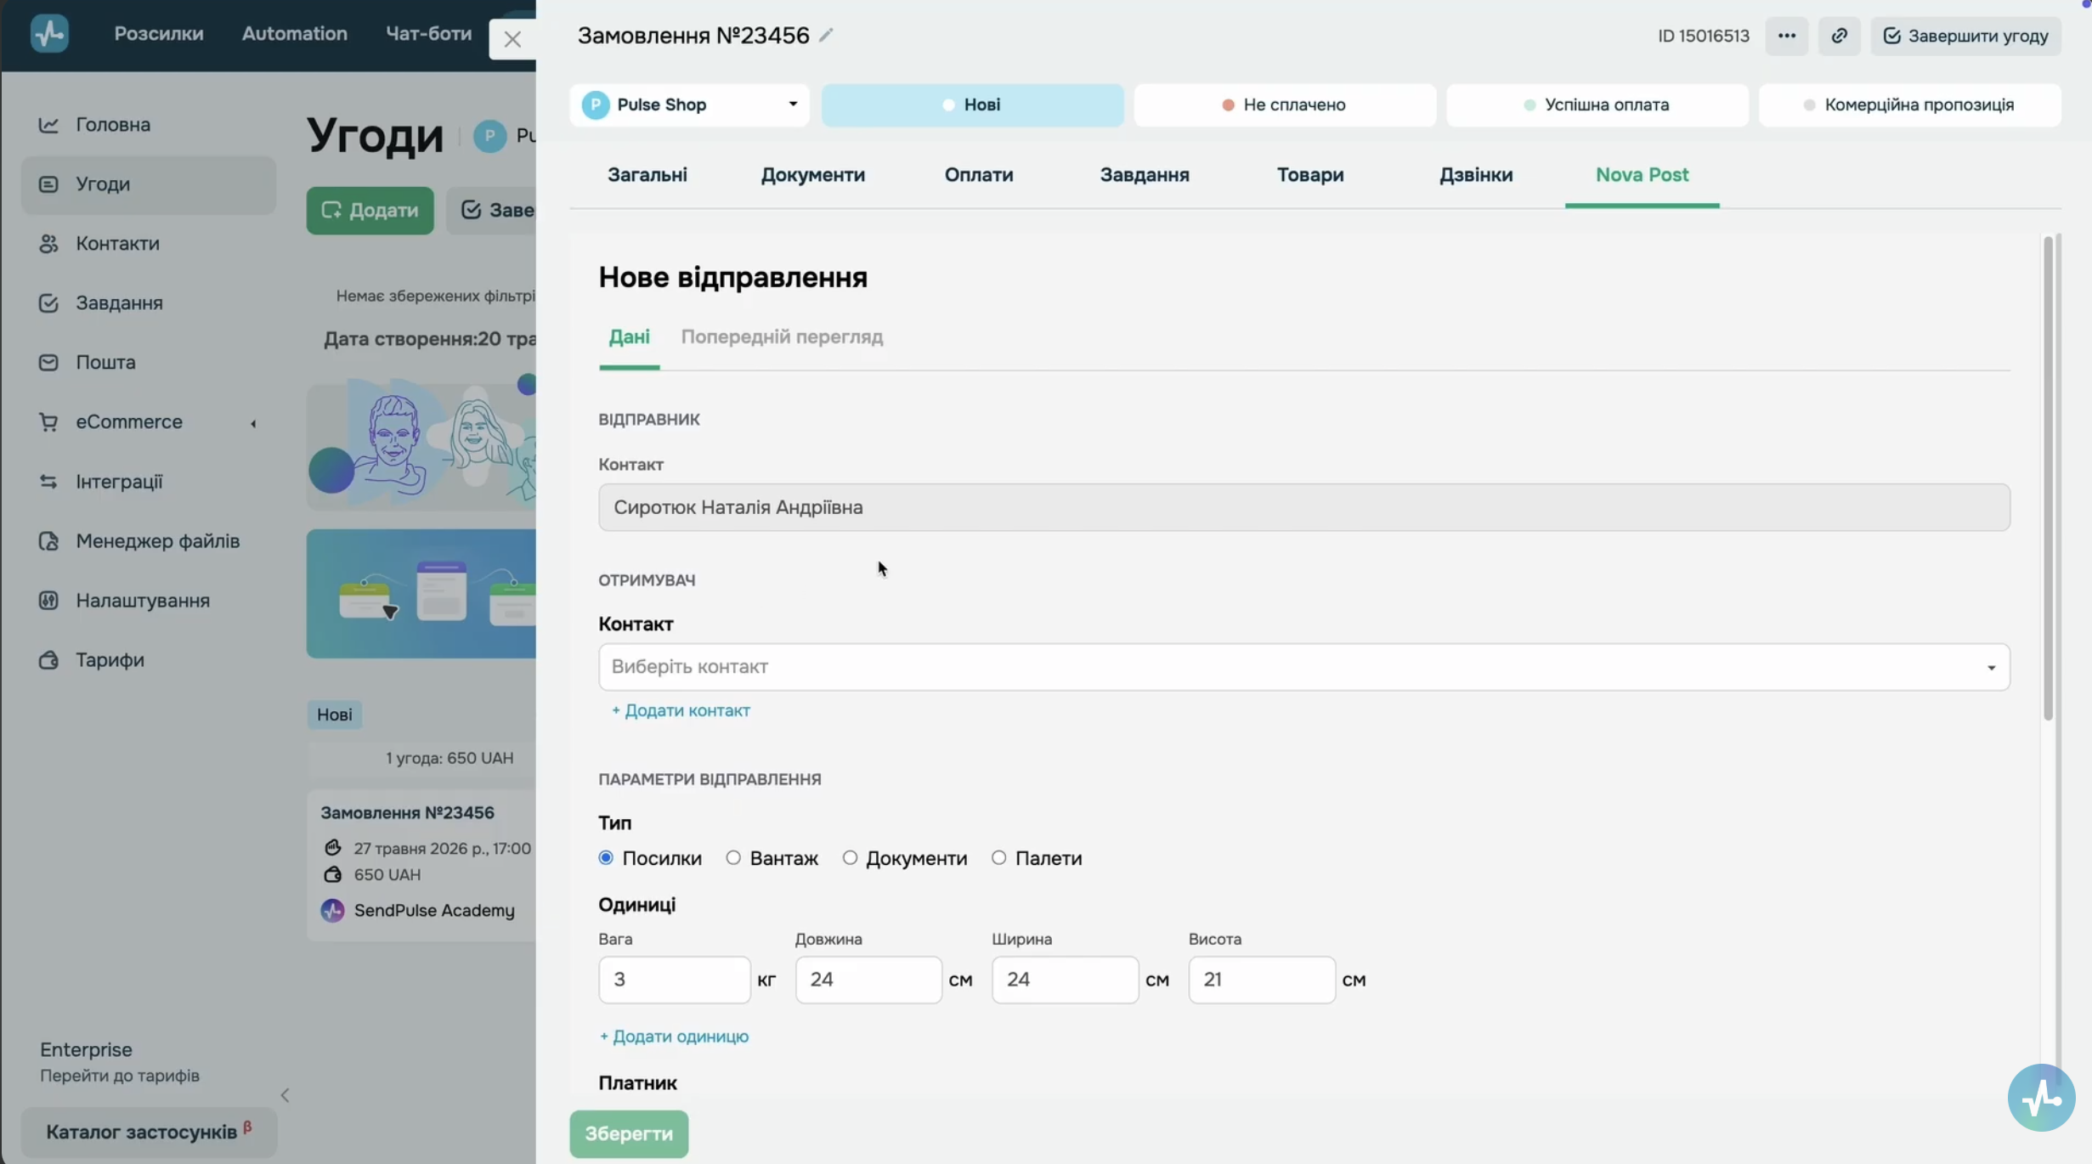
Task: Copy deal link with chain icon
Action: (x=1839, y=36)
